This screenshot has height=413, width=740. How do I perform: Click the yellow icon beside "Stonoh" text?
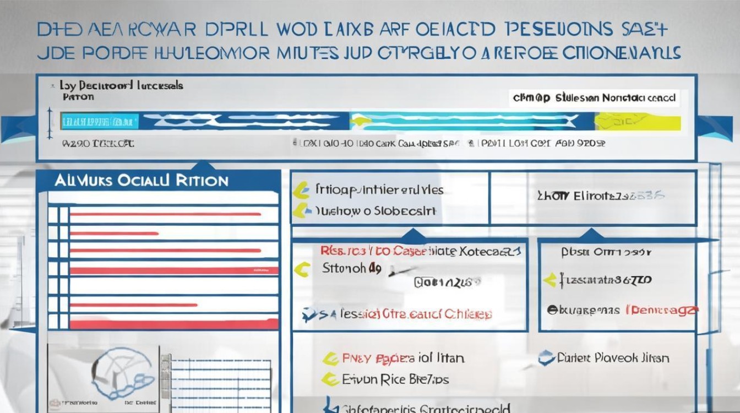[301, 269]
